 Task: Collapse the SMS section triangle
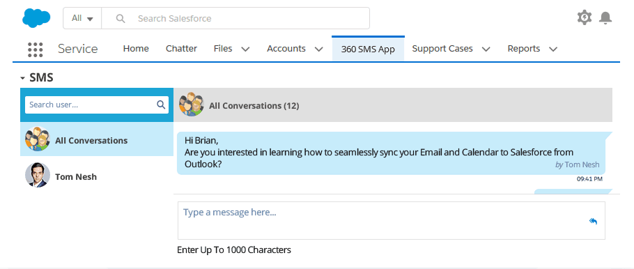(22, 77)
